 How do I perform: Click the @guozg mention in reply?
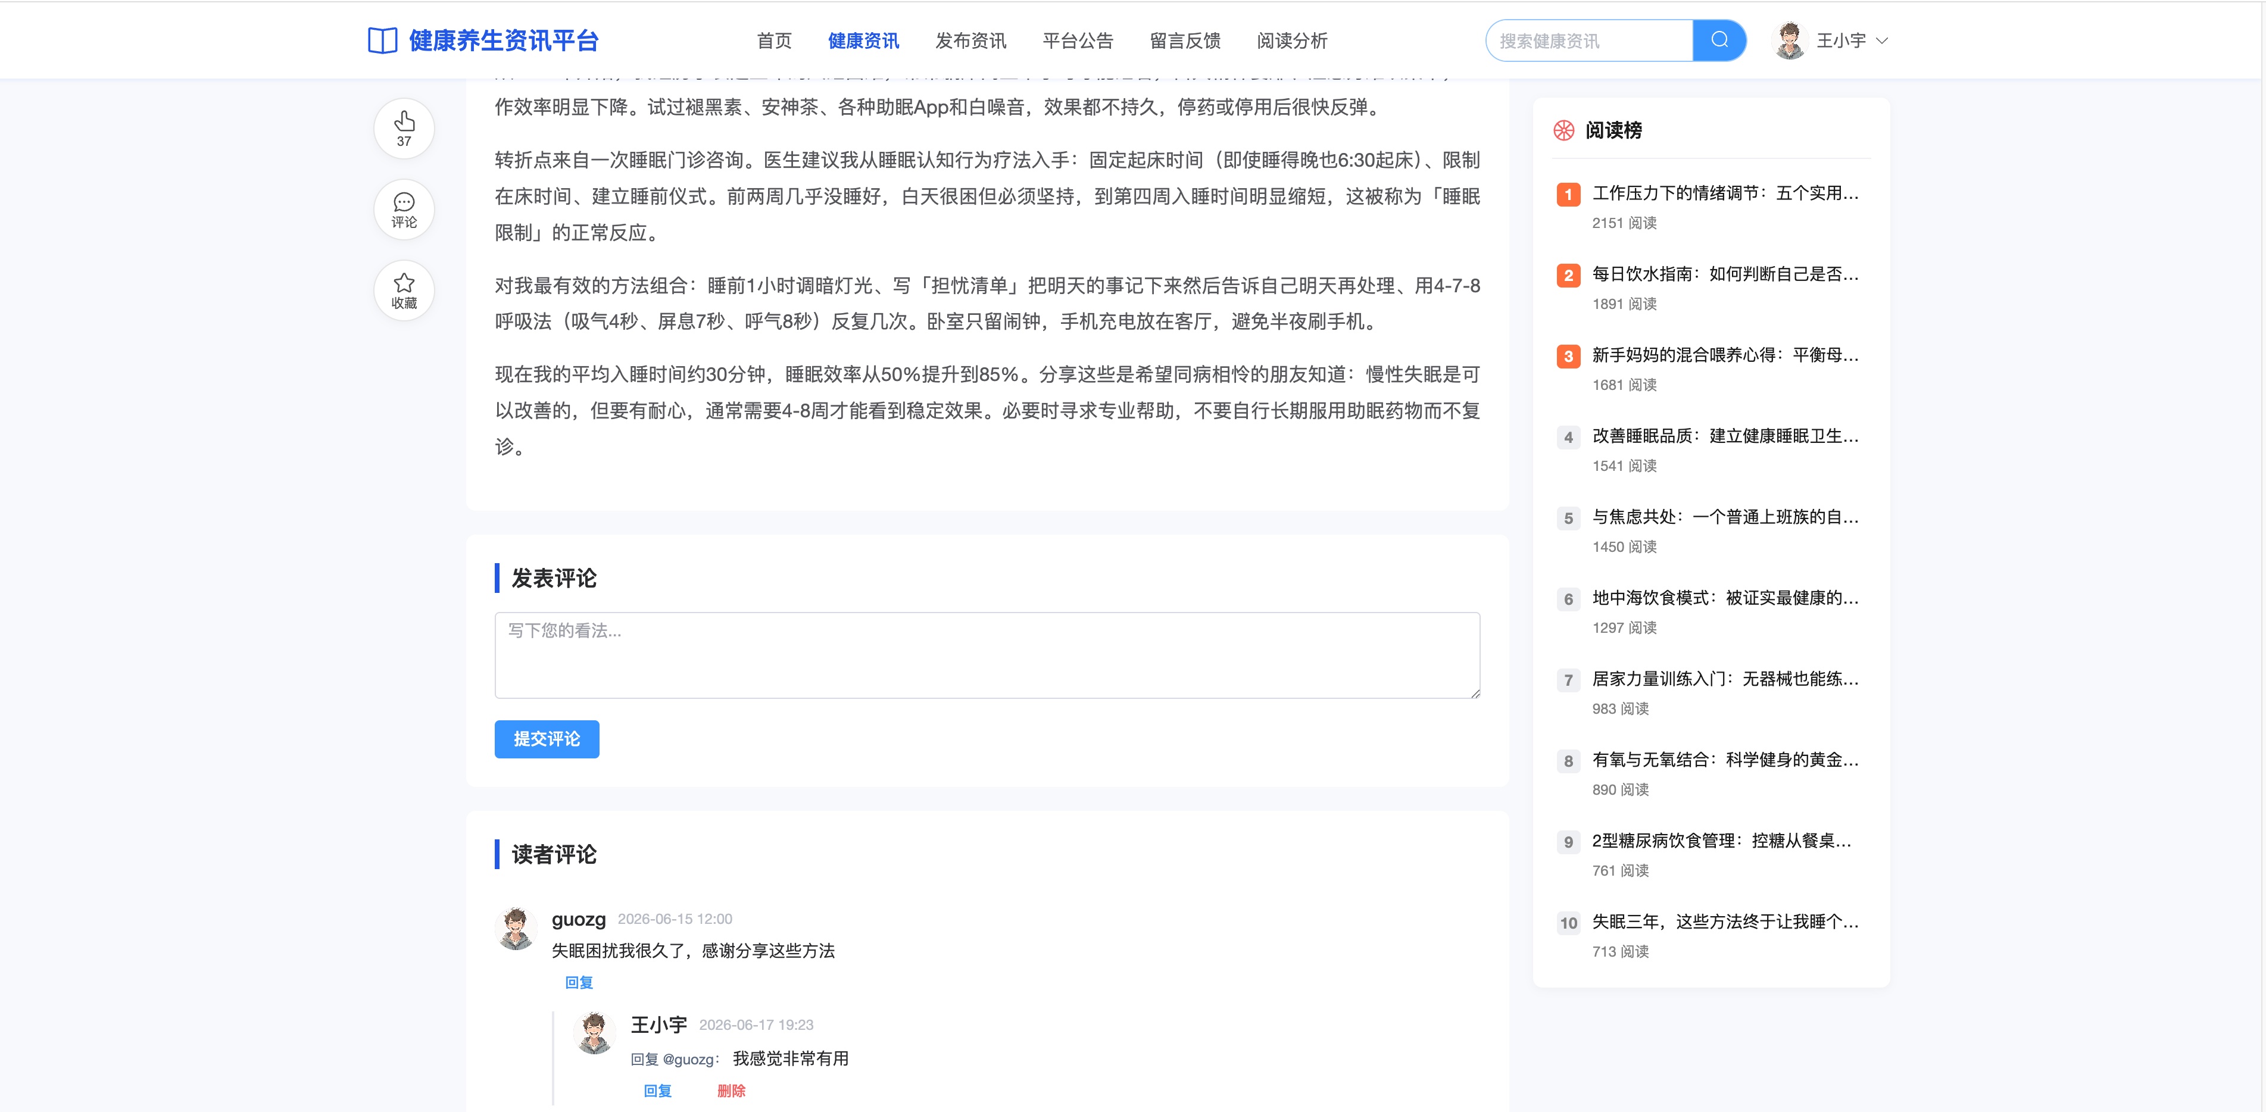[688, 1059]
